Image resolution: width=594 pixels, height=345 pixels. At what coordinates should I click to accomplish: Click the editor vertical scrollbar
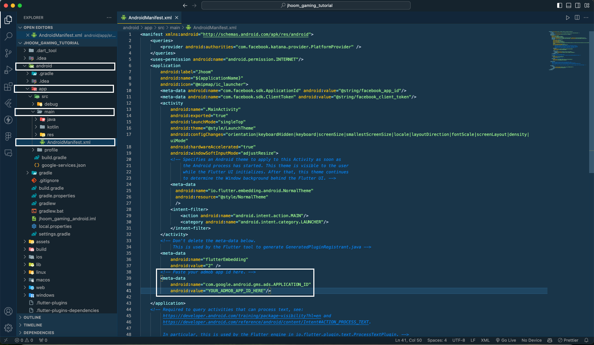click(x=591, y=102)
